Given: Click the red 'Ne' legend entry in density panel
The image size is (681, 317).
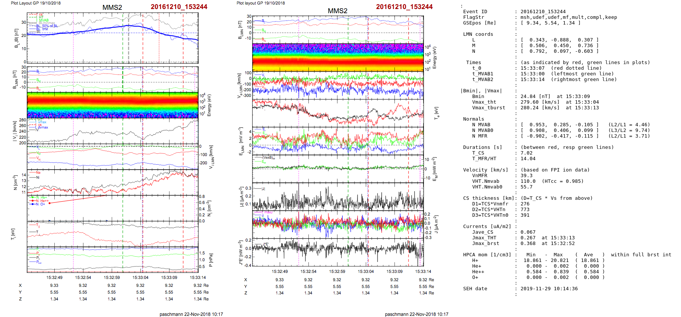Looking at the screenshot, I should [x=38, y=173].
